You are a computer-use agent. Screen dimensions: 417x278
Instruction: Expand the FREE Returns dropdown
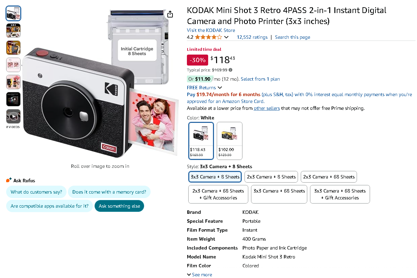204,88
